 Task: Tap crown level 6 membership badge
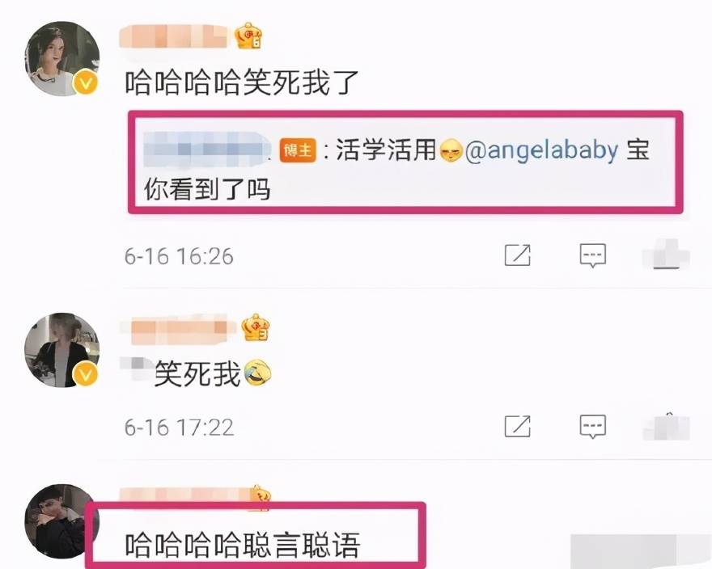click(x=248, y=36)
